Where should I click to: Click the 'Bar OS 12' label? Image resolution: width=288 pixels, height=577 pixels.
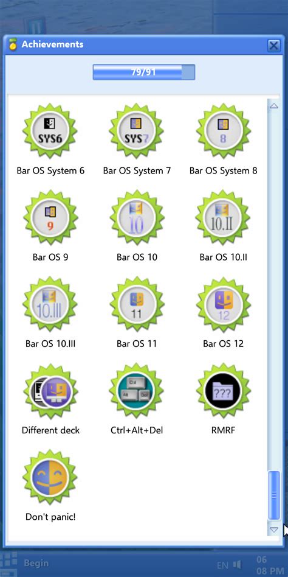pos(224,344)
